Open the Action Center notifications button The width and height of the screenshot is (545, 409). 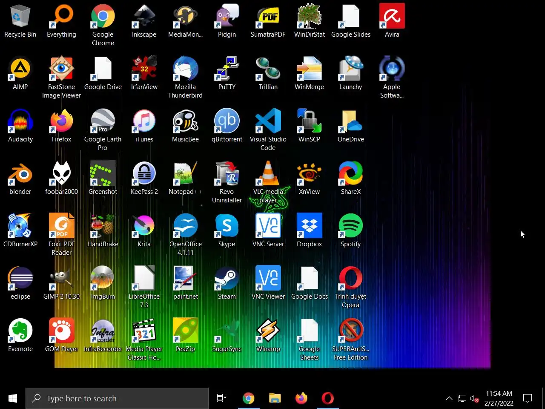[x=528, y=398]
